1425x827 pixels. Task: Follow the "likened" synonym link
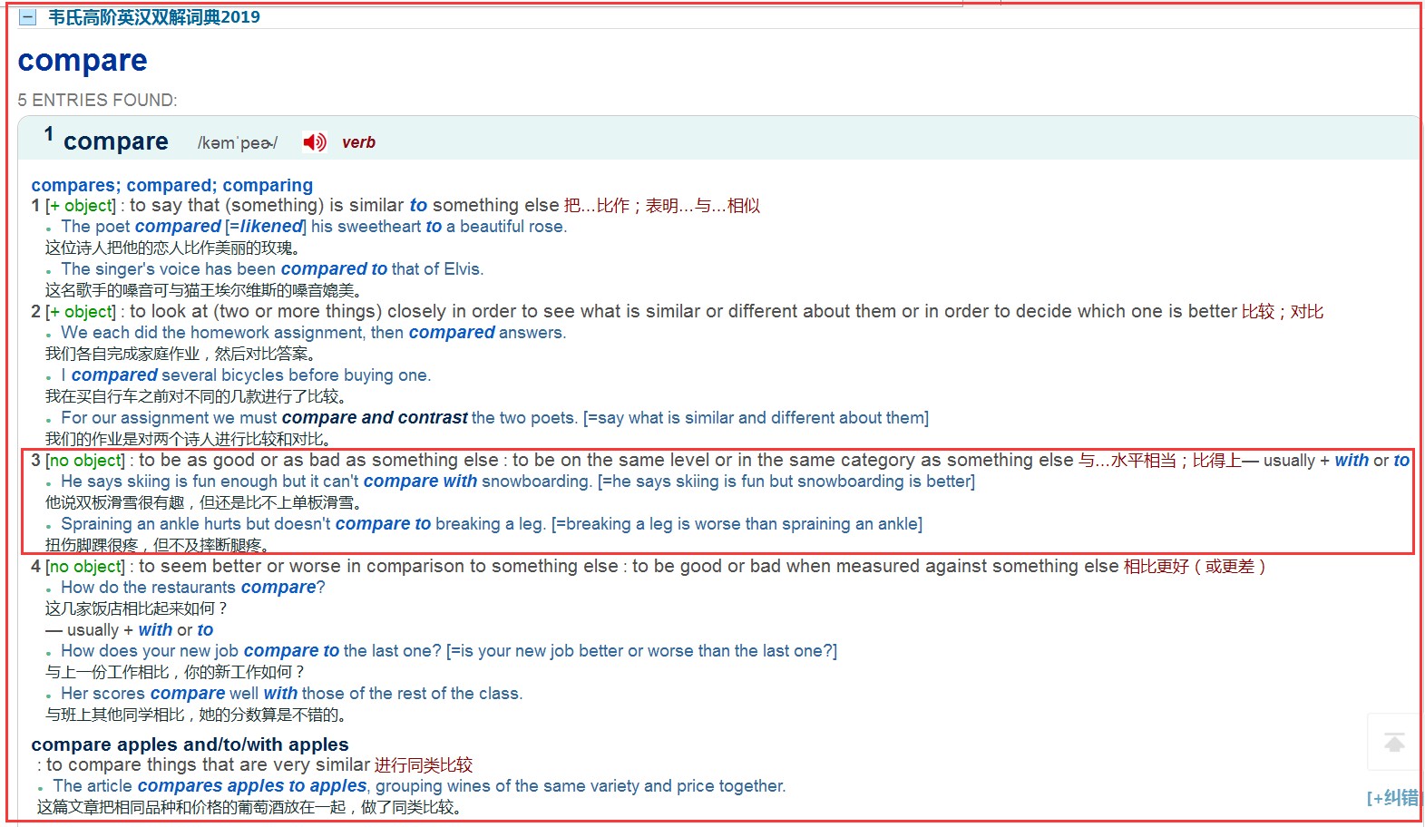pos(271,227)
